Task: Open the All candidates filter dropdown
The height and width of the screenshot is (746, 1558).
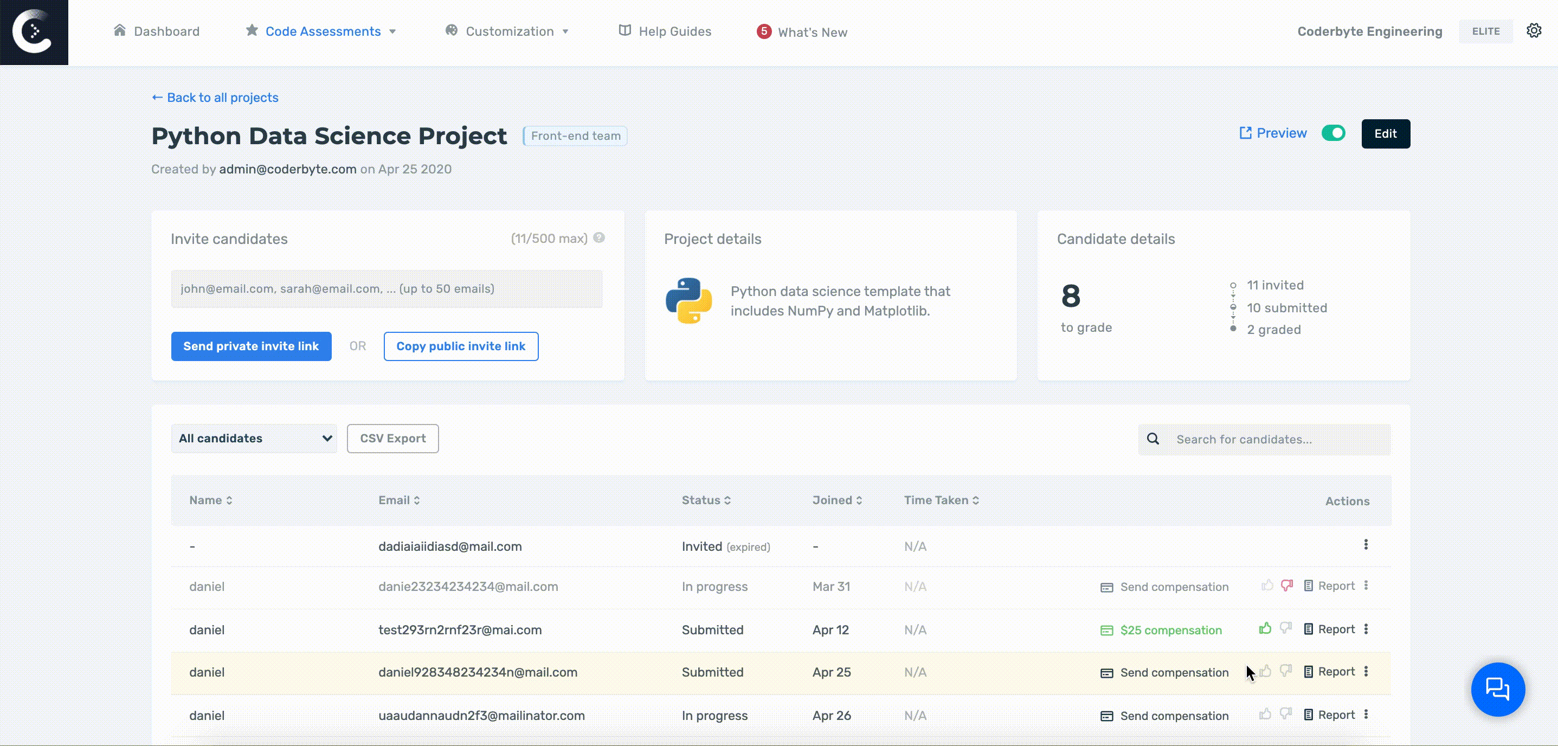Action: [254, 438]
